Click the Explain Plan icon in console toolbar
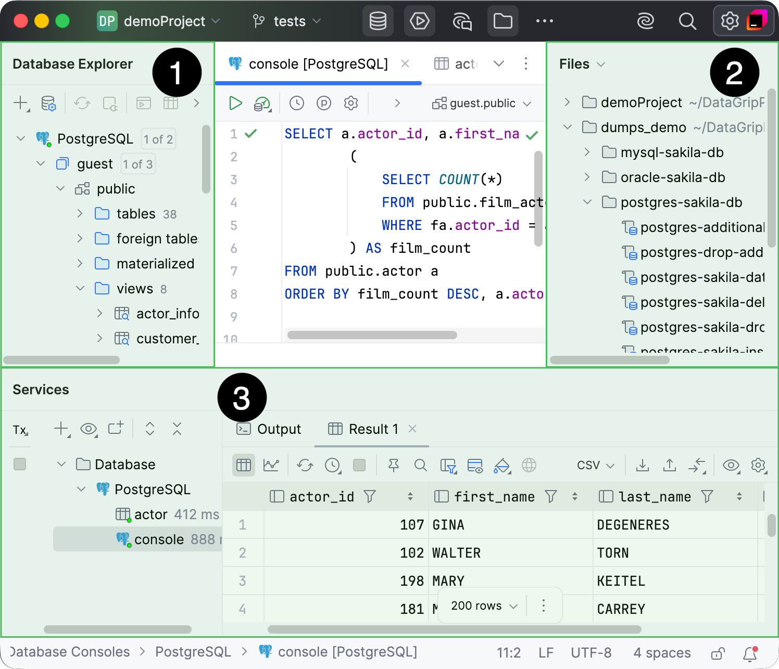Image resolution: width=779 pixels, height=669 pixels. [262, 104]
